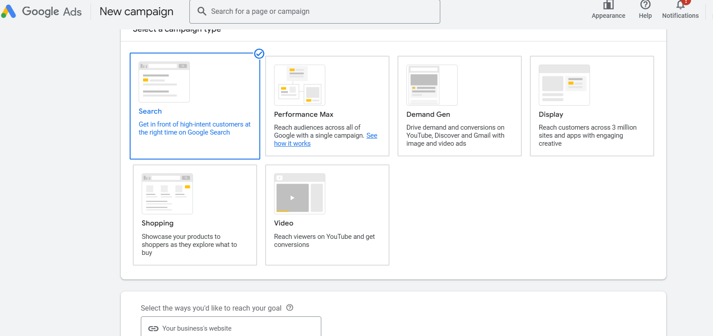This screenshot has width=713, height=336.
Task: Toggle the checkmark on Search campaign card
Action: pyautogui.click(x=259, y=54)
